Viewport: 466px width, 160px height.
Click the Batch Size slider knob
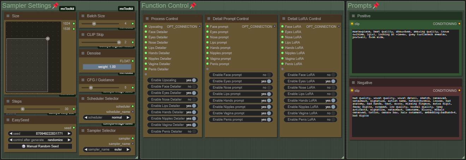[94, 24]
